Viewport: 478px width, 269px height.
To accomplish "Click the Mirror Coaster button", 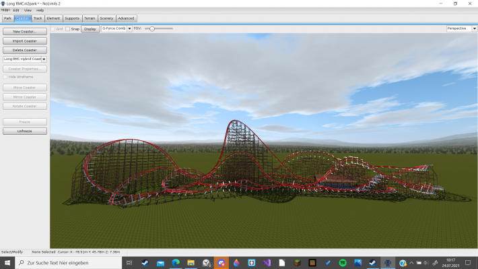I will (x=25, y=97).
